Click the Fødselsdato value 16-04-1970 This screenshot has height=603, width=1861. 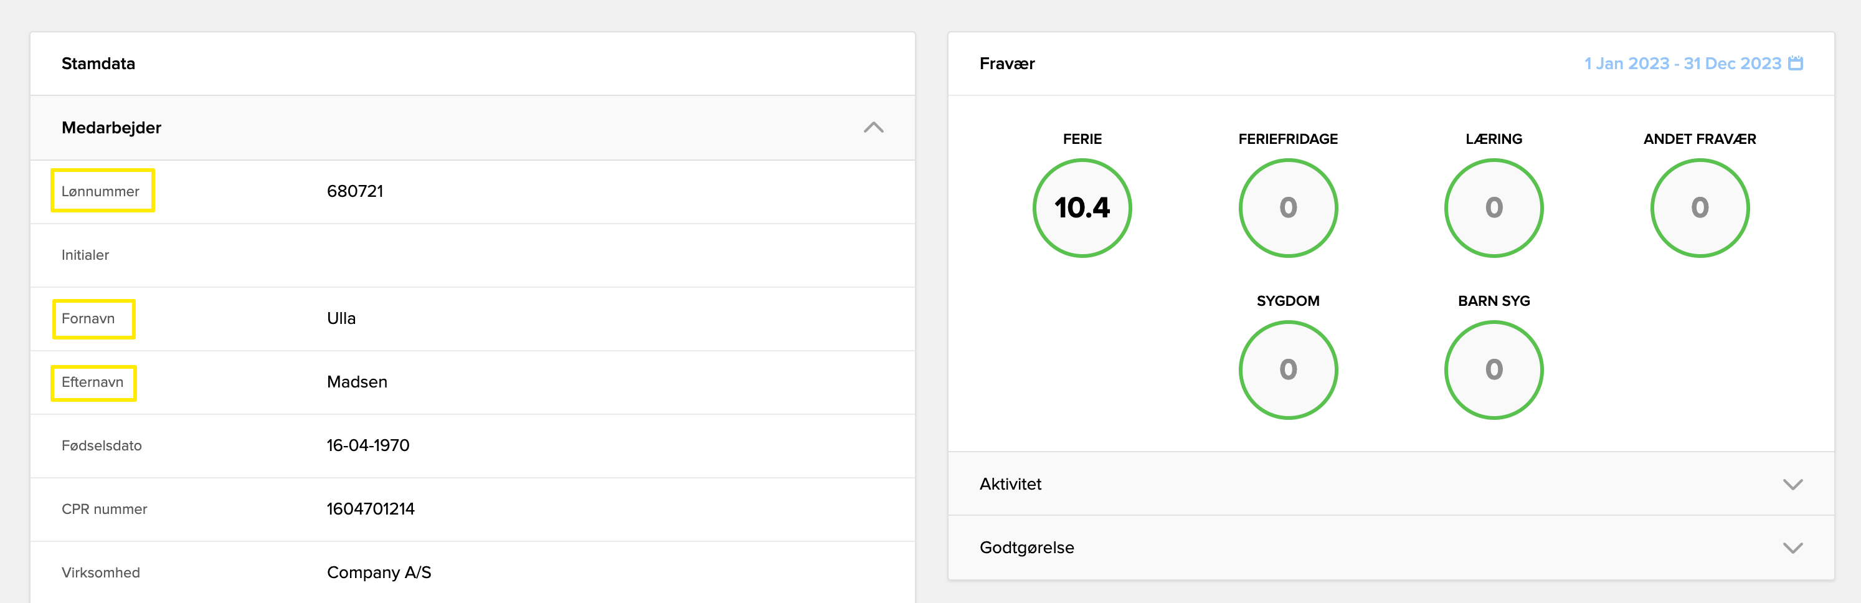[x=367, y=445]
